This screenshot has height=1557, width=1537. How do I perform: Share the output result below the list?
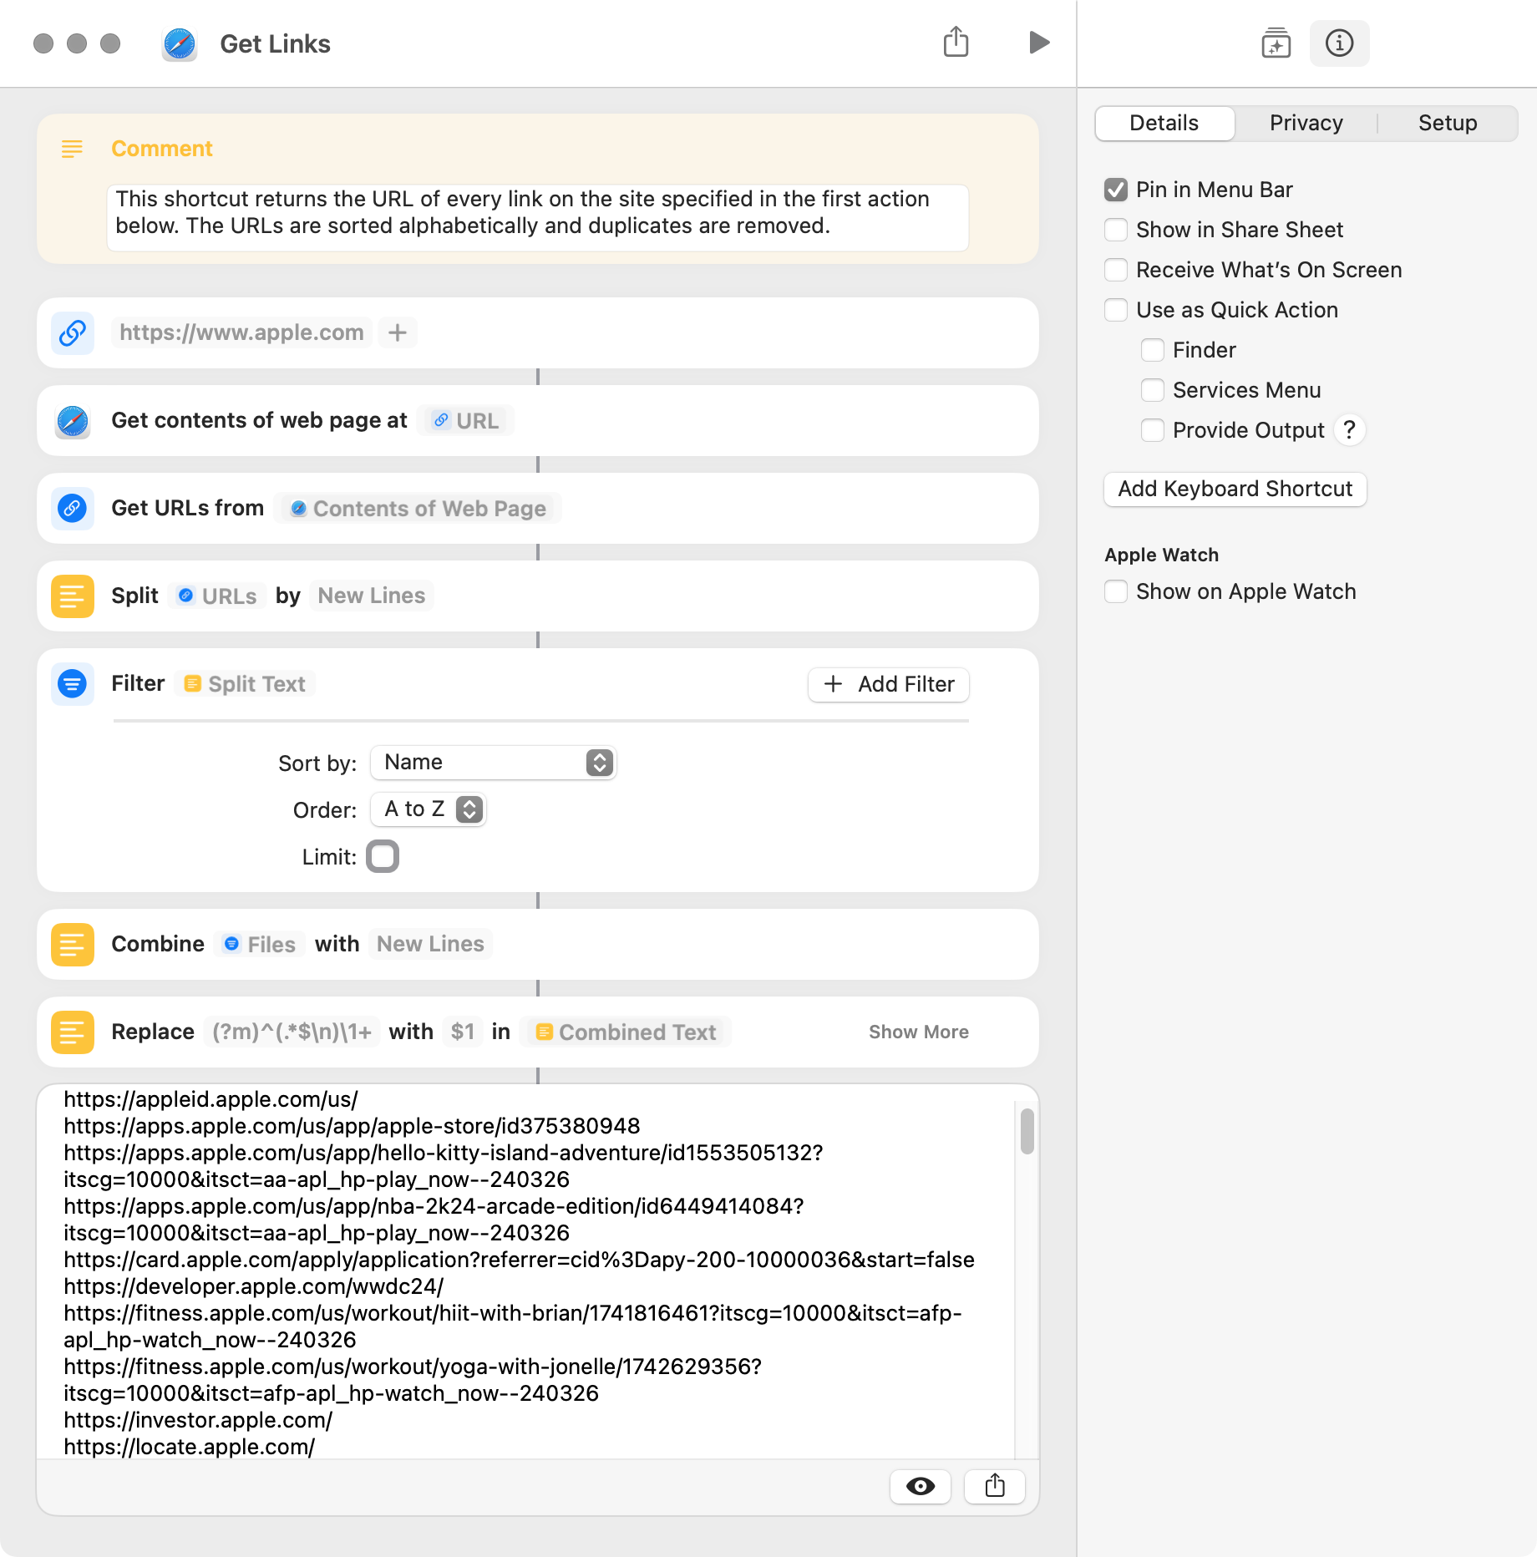[995, 1486]
